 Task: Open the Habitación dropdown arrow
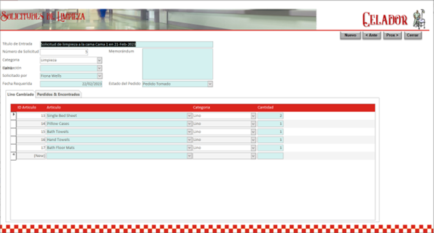pyautogui.click(x=100, y=68)
